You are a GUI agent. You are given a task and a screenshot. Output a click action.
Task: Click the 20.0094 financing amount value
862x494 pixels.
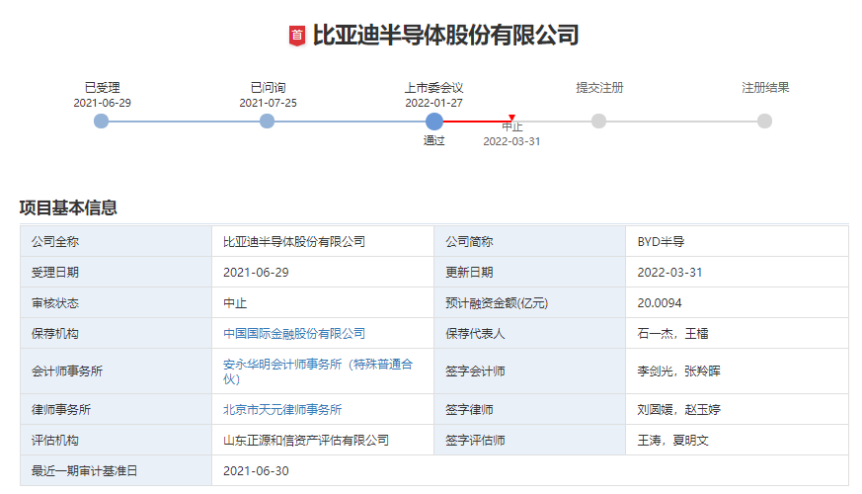(660, 303)
